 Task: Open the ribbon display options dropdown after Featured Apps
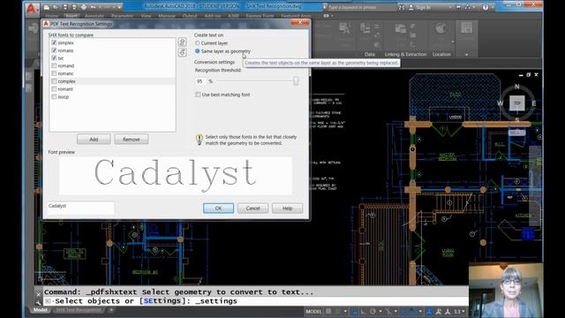pos(332,16)
